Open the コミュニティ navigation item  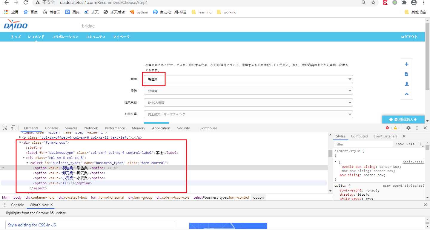(96, 37)
